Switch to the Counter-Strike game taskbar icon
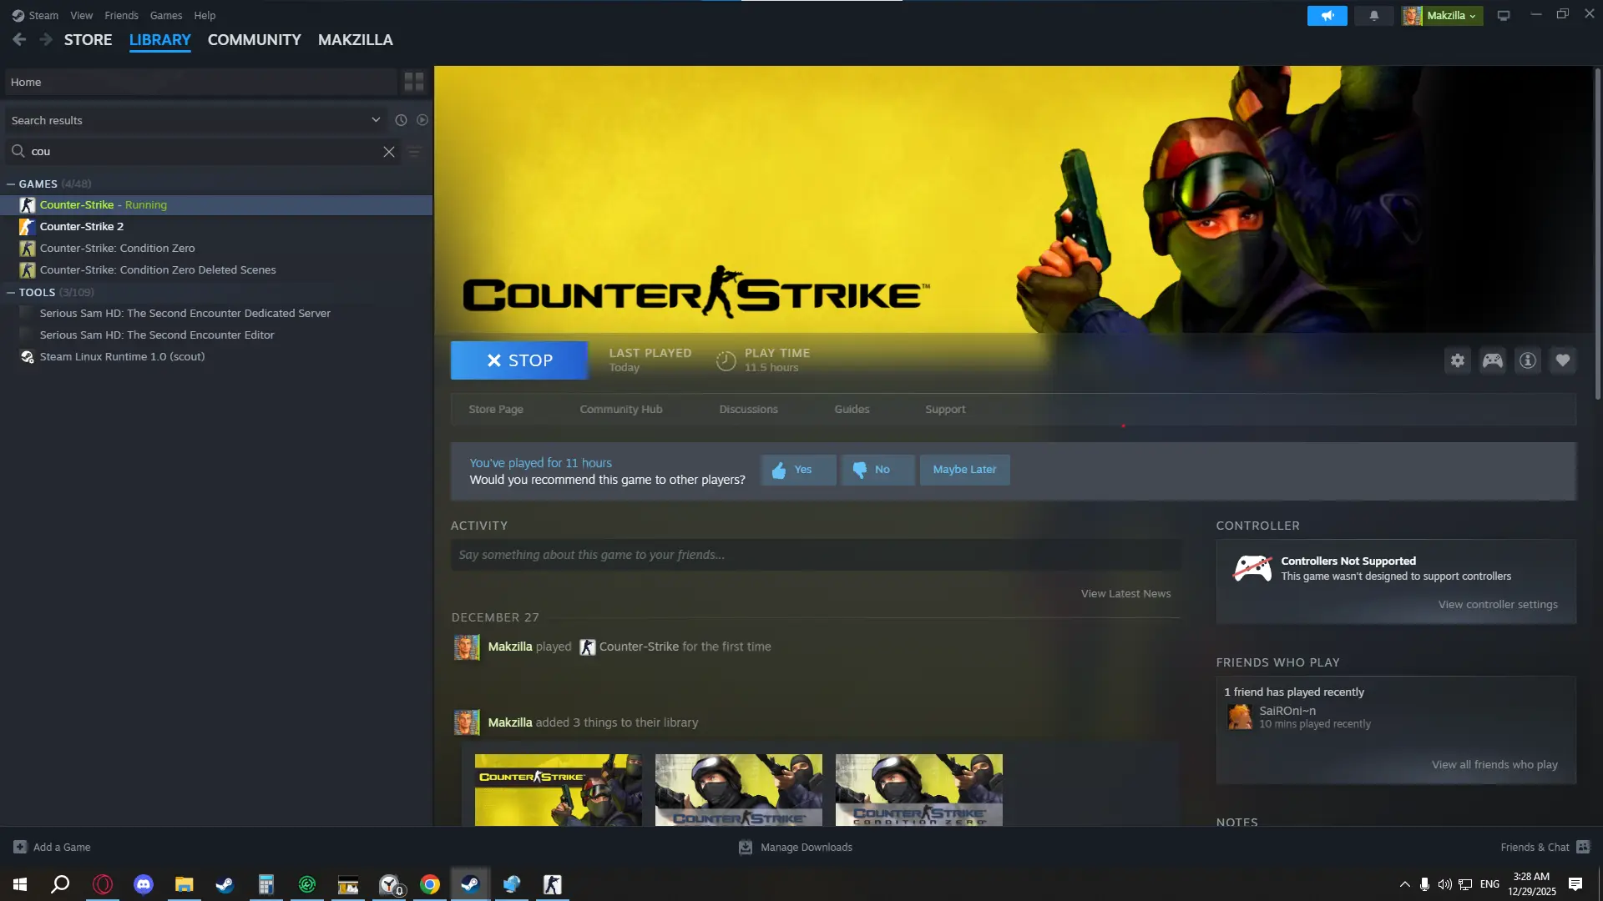Image resolution: width=1603 pixels, height=901 pixels. (553, 884)
